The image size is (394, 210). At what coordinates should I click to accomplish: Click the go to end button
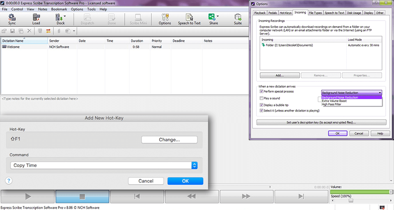point(301,196)
